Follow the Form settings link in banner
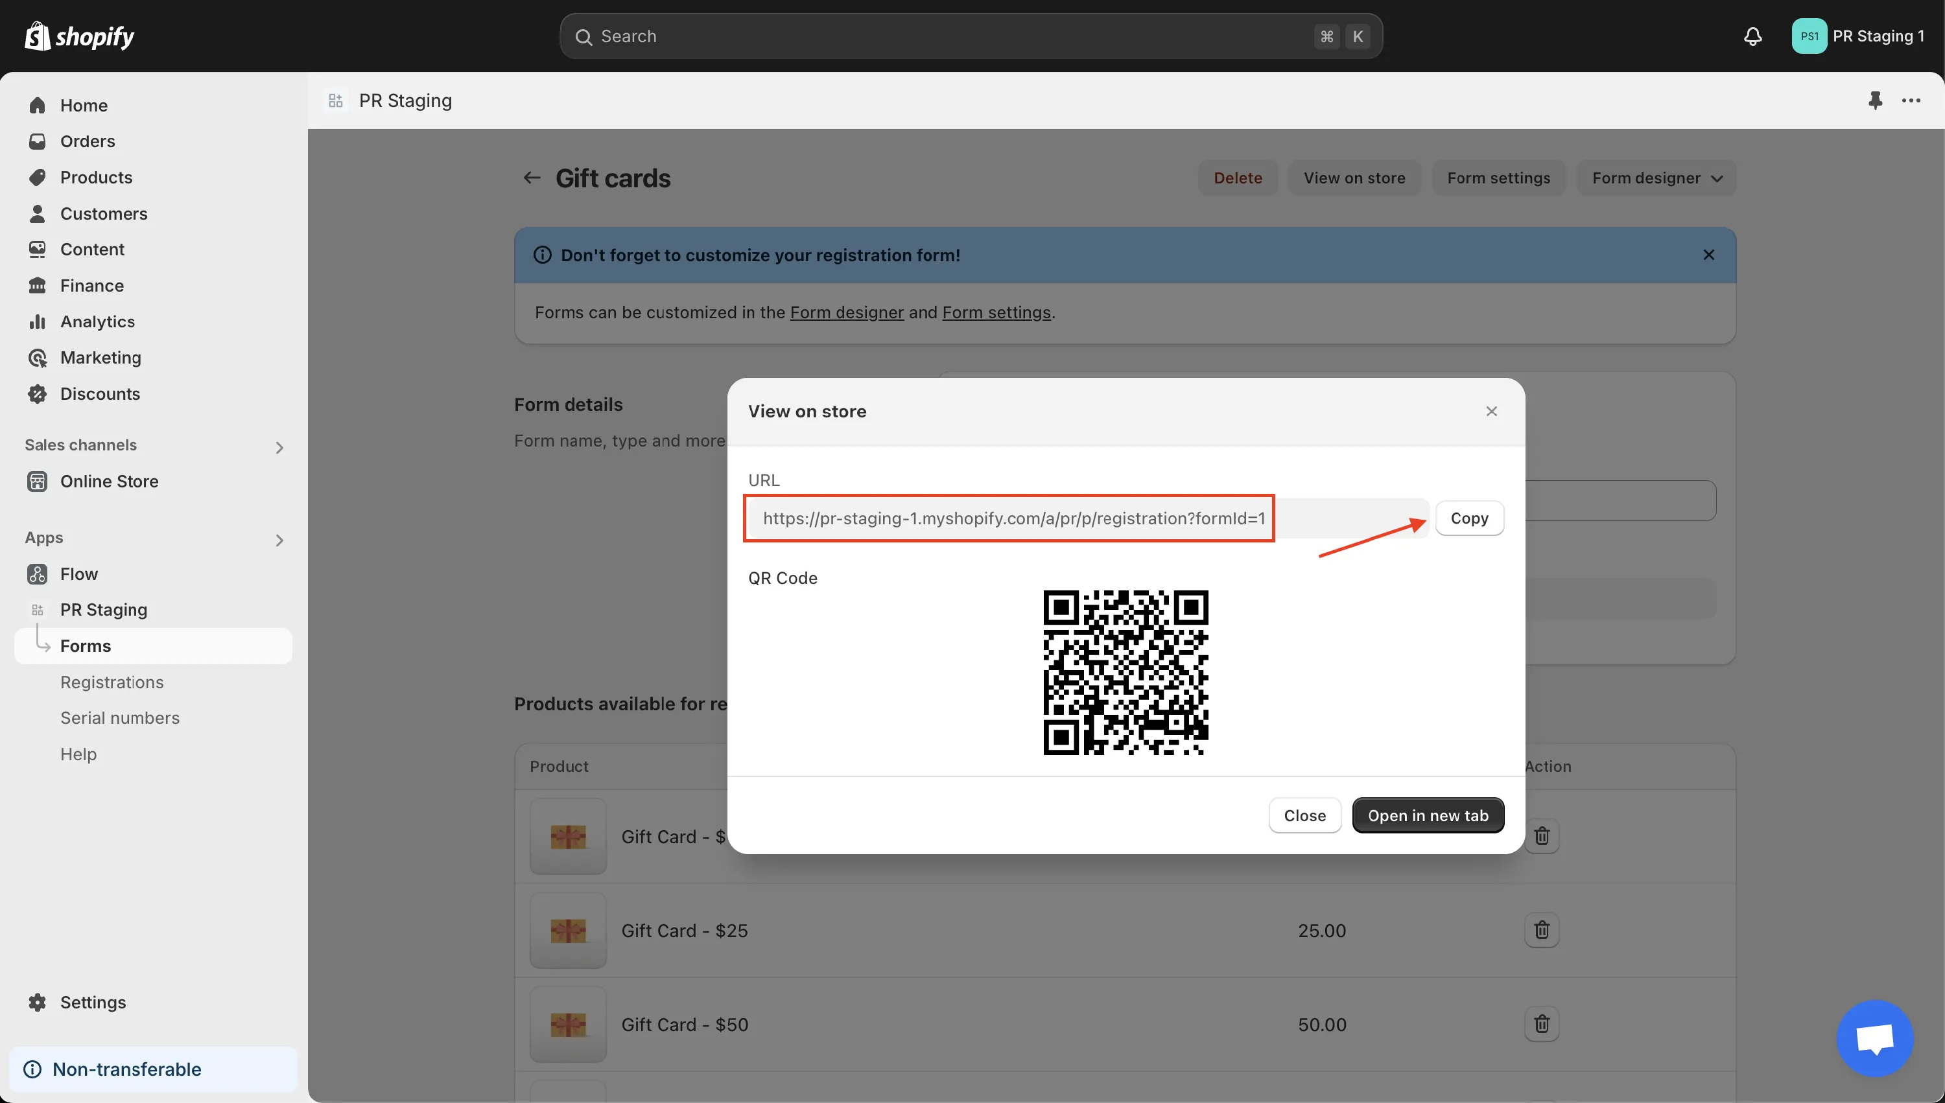 click(x=996, y=312)
